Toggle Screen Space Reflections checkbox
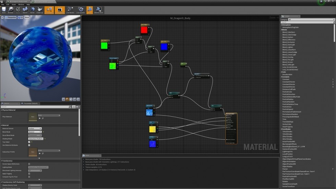The image size is (336, 189). (x=29, y=164)
